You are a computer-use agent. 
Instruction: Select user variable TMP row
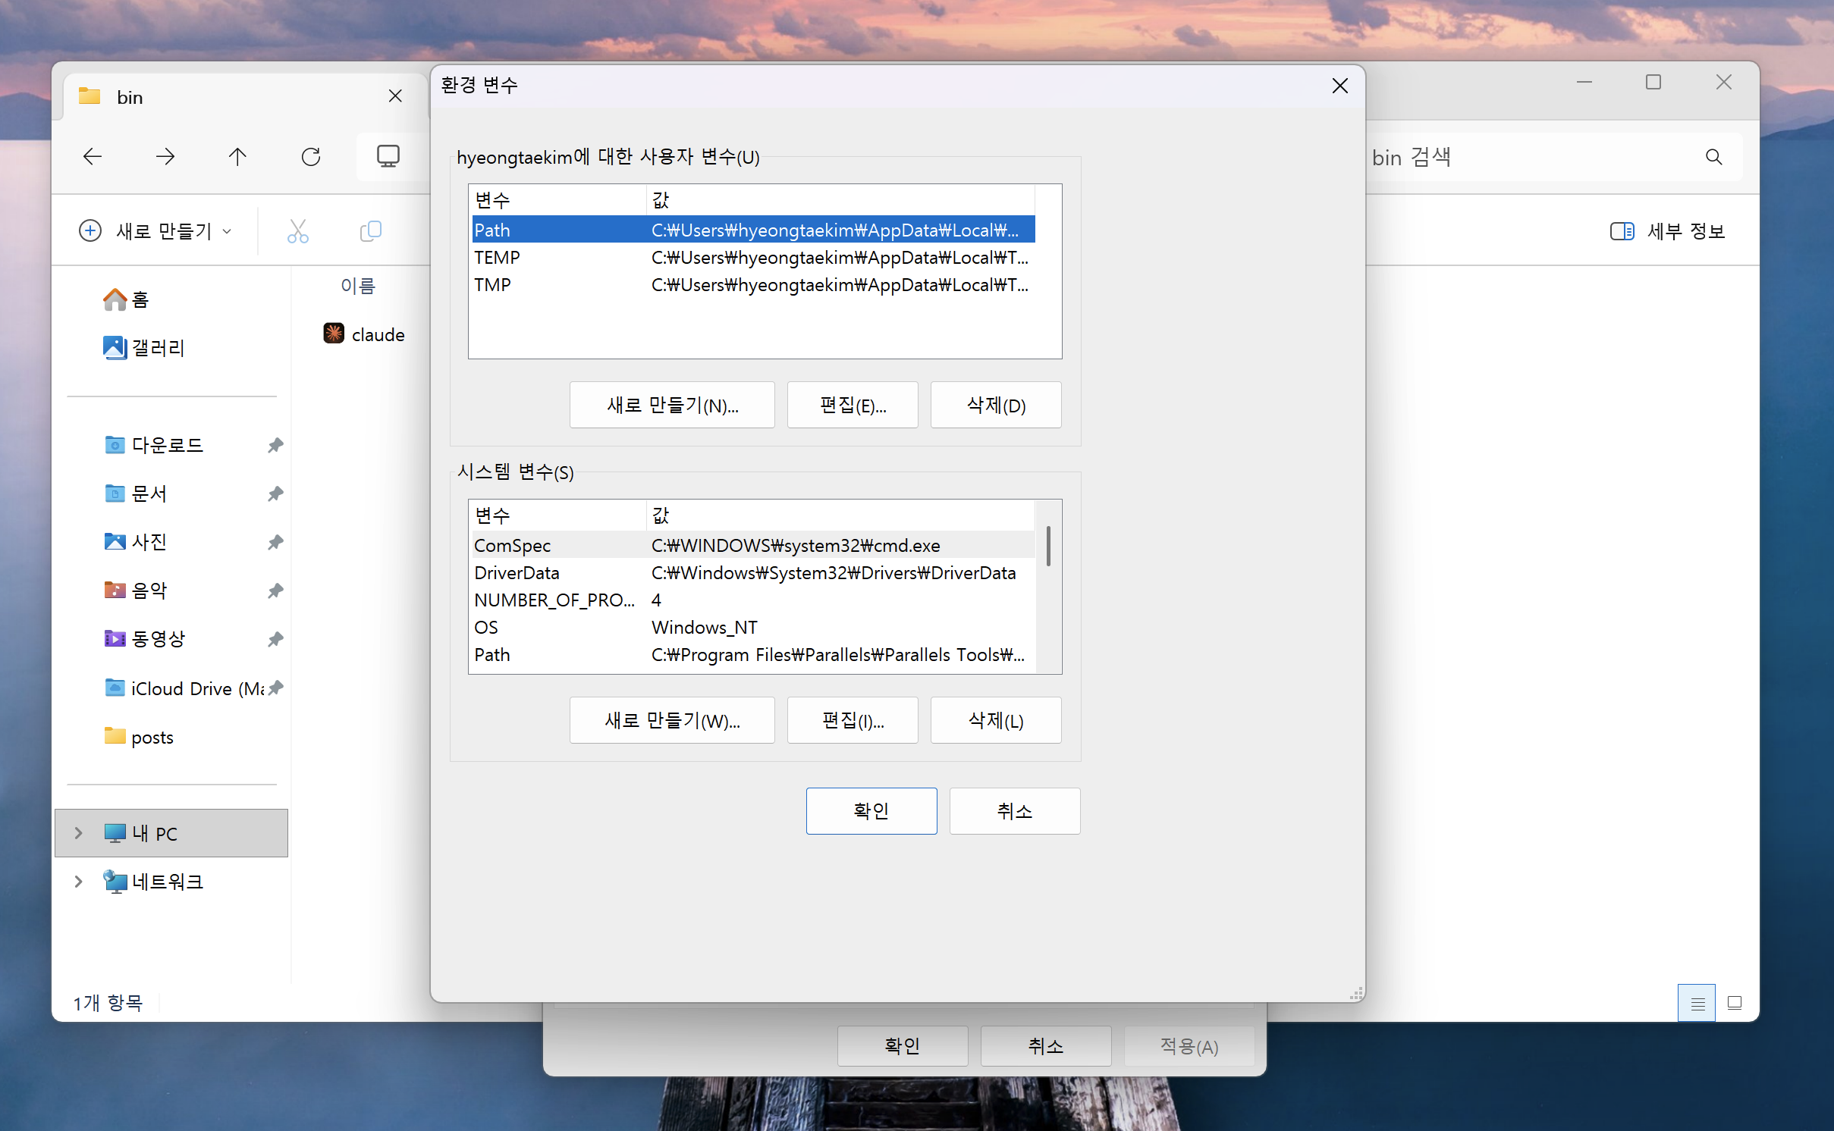point(753,284)
